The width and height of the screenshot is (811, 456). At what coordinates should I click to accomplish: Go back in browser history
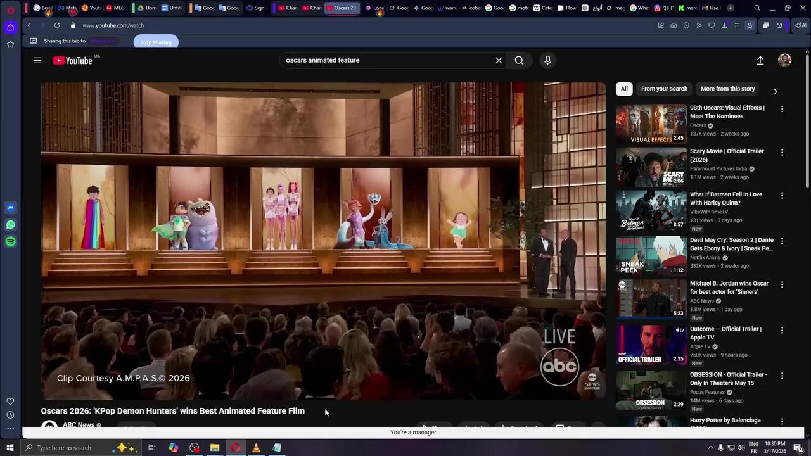click(29, 25)
